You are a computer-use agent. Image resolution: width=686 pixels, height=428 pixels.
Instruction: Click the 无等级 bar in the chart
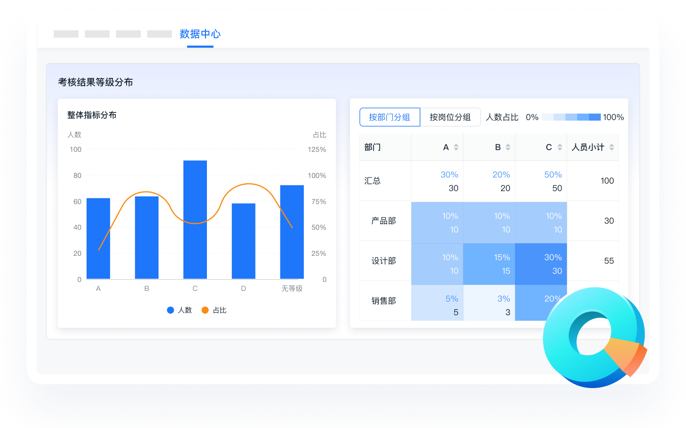pyautogui.click(x=292, y=232)
